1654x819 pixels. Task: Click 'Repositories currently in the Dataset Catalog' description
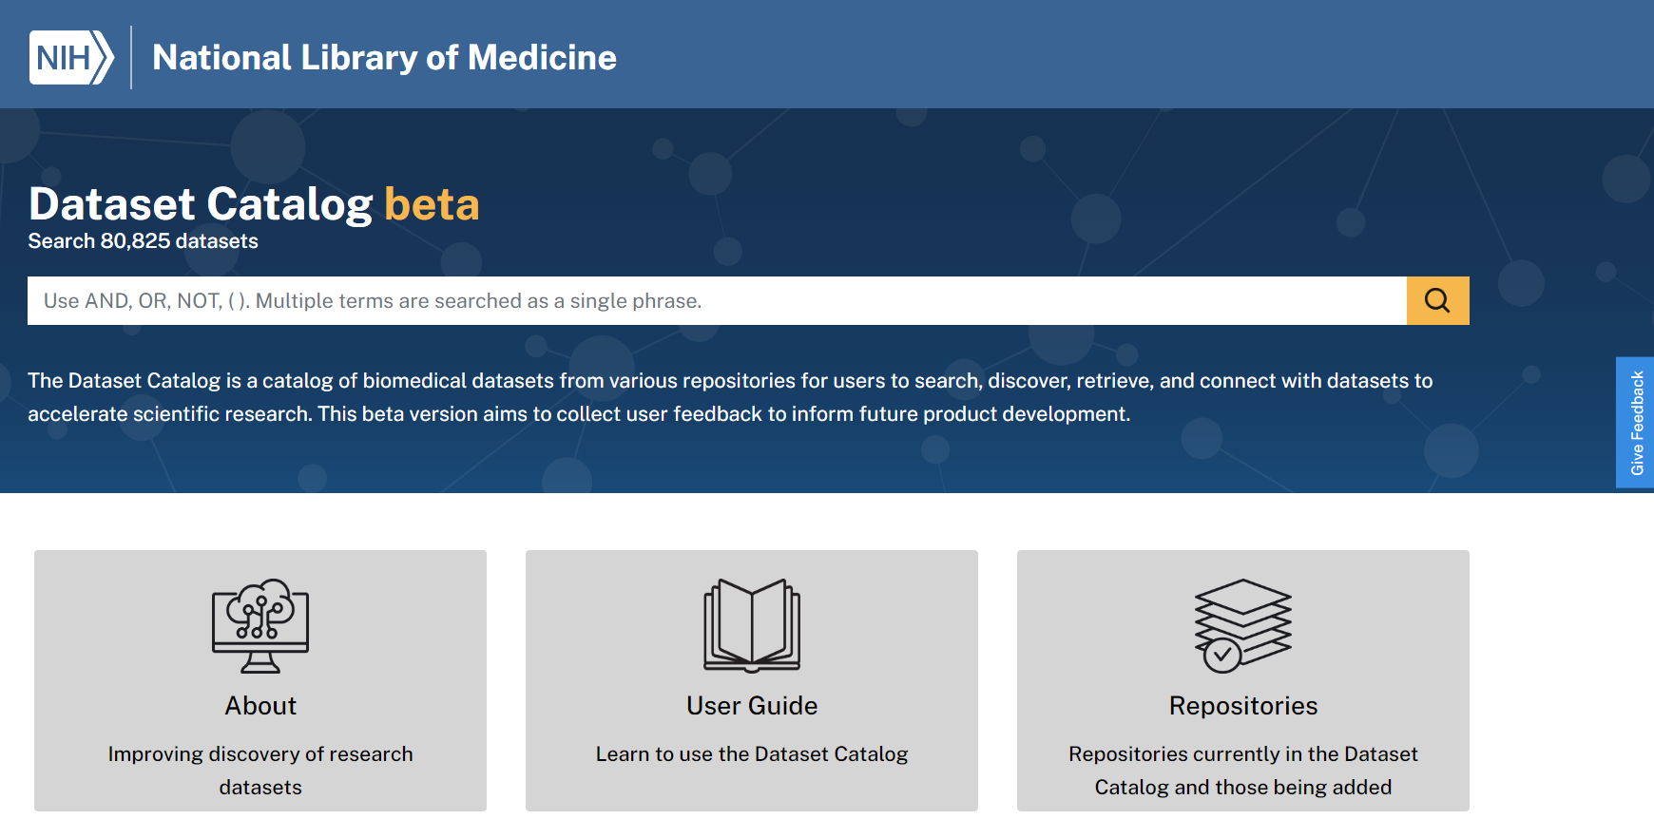click(1243, 771)
